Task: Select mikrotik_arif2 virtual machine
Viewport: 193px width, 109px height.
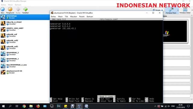Action: [x=25, y=41]
